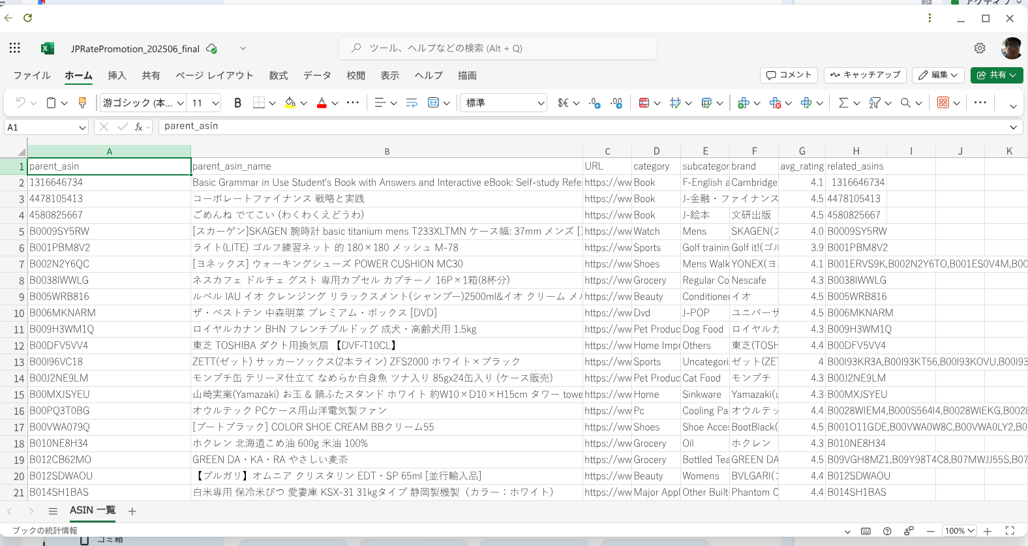Zoom in with the plus button
The image size is (1028, 546).
click(988, 531)
